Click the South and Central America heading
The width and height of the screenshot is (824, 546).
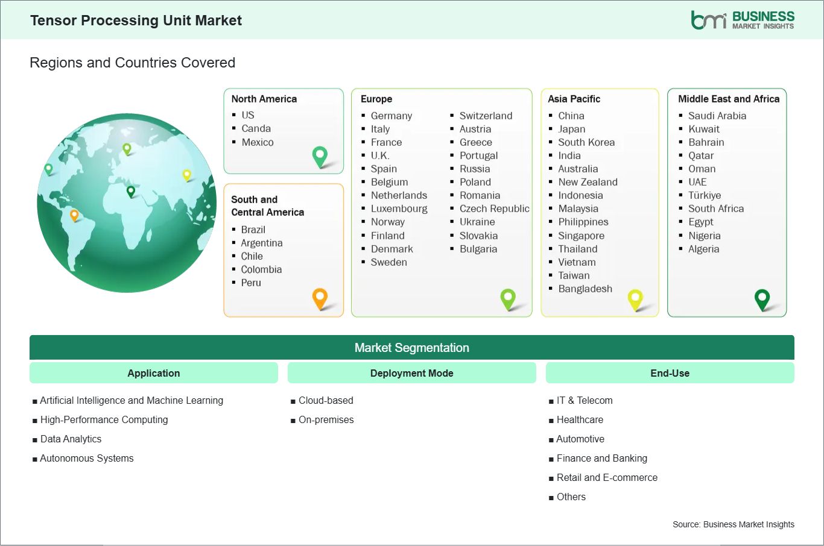point(268,206)
